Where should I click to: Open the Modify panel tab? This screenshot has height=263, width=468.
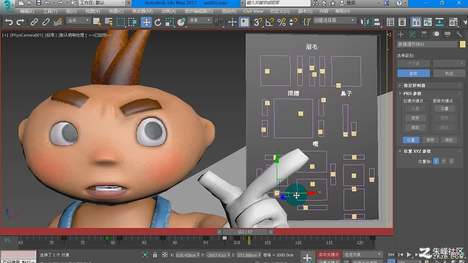coord(412,34)
